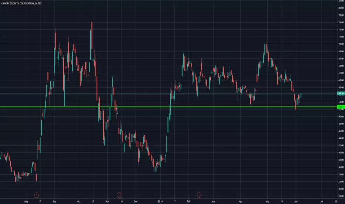
Task: Click the earnings marker below mid-August candles
Action: tap(37, 195)
